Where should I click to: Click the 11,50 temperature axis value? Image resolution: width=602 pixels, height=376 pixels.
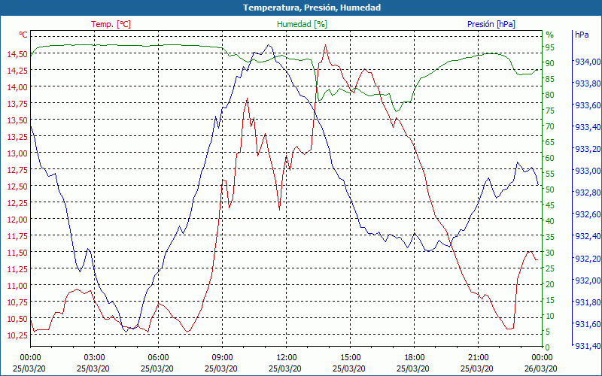(17, 253)
